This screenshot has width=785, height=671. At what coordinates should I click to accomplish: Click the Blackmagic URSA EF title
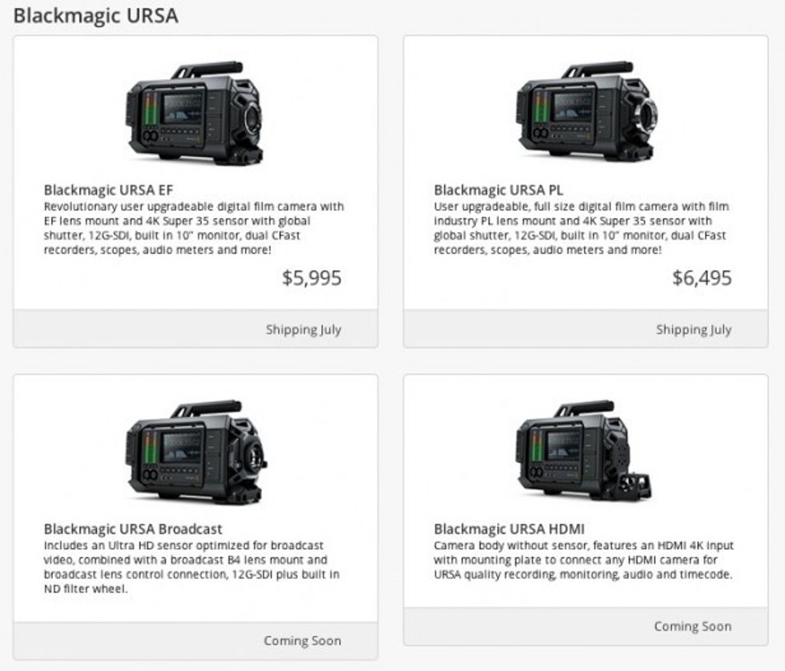tap(108, 190)
